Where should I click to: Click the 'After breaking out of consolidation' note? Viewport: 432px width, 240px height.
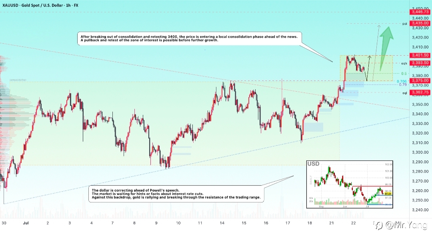coord(189,38)
